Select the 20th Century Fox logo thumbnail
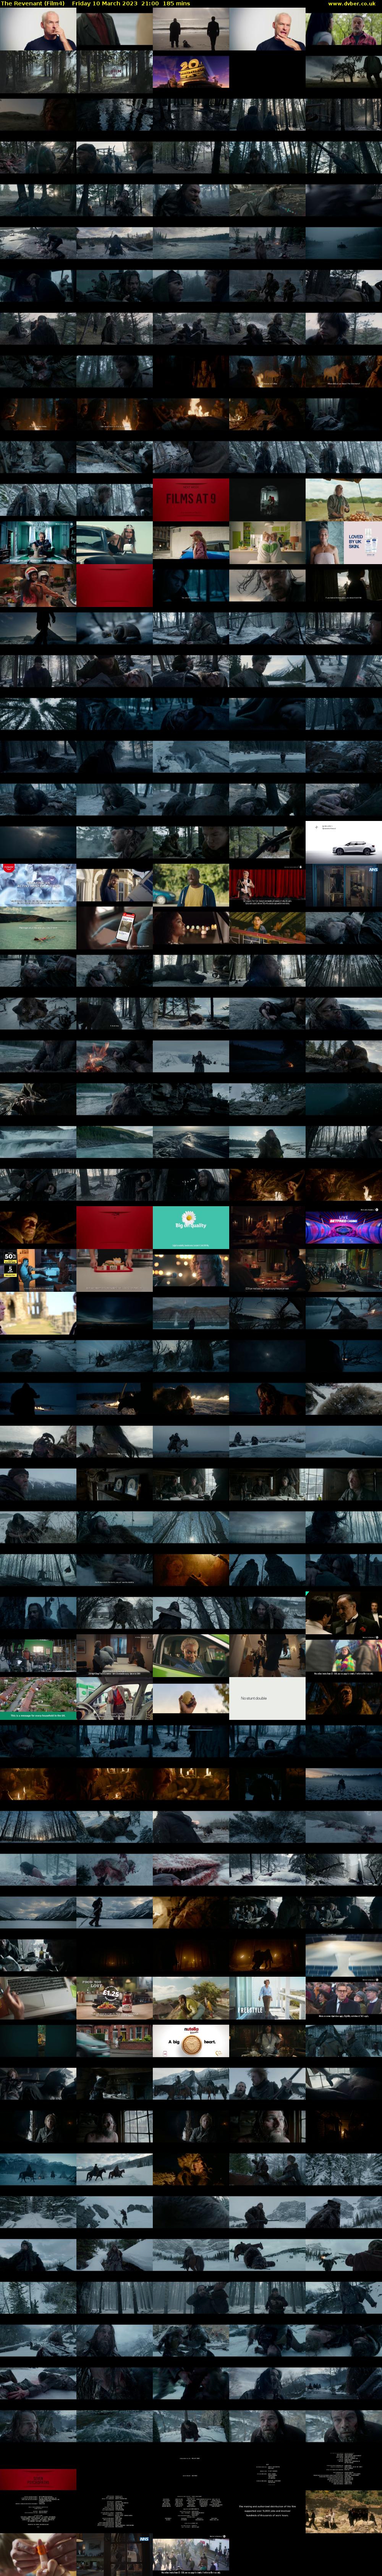The image size is (382, 2576). tap(191, 72)
